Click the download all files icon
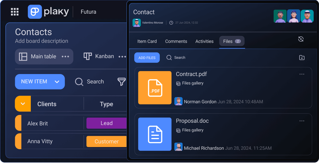319x164 pixels. click(x=302, y=58)
